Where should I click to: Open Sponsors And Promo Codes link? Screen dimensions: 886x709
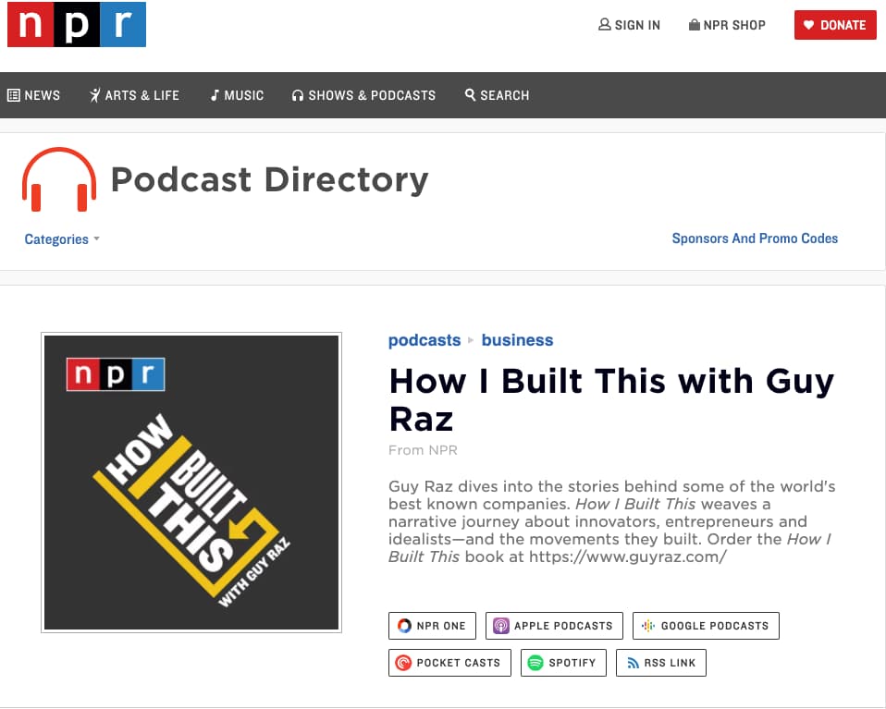point(755,238)
